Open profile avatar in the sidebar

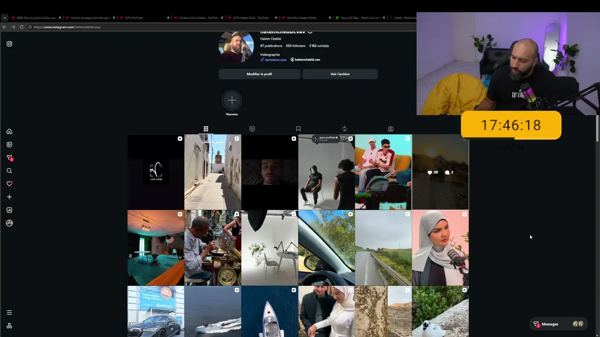pyautogui.click(x=9, y=223)
